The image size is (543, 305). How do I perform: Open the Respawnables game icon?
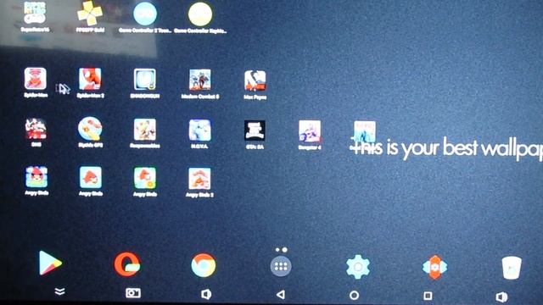click(145, 130)
